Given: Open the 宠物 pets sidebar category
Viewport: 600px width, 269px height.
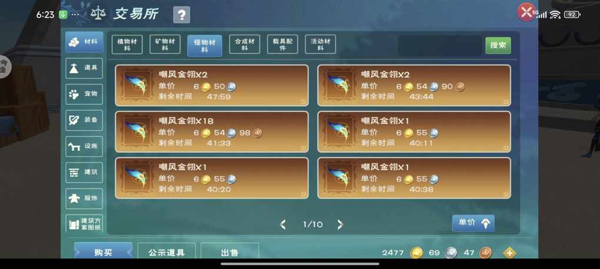Looking at the screenshot, I should 84,94.
